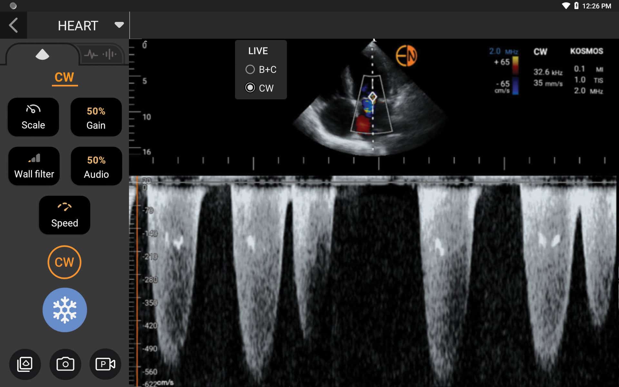Select the Wall filter setting
This screenshot has height=387, width=619.
tap(34, 166)
